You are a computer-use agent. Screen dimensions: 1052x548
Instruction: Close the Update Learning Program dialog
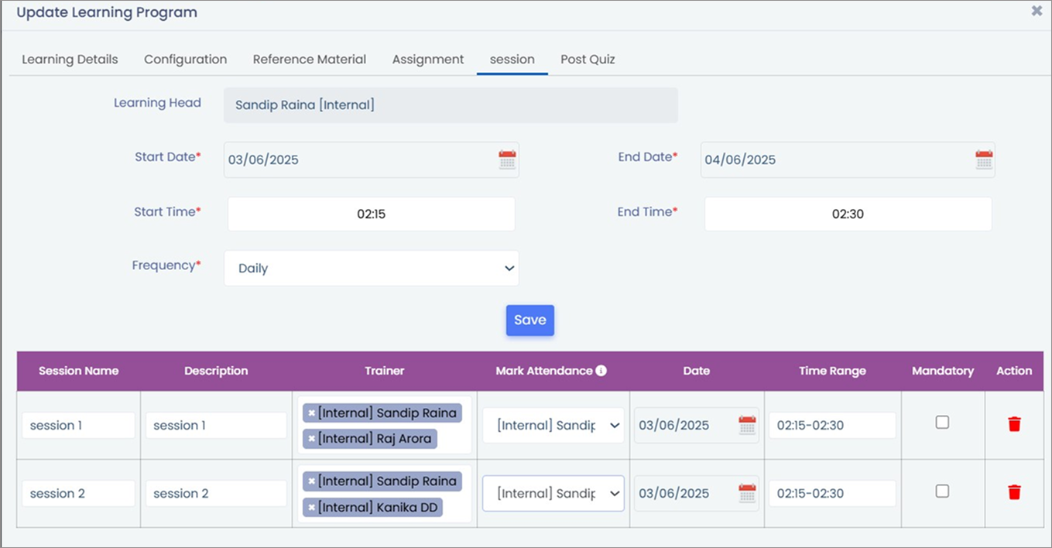[x=1037, y=11]
